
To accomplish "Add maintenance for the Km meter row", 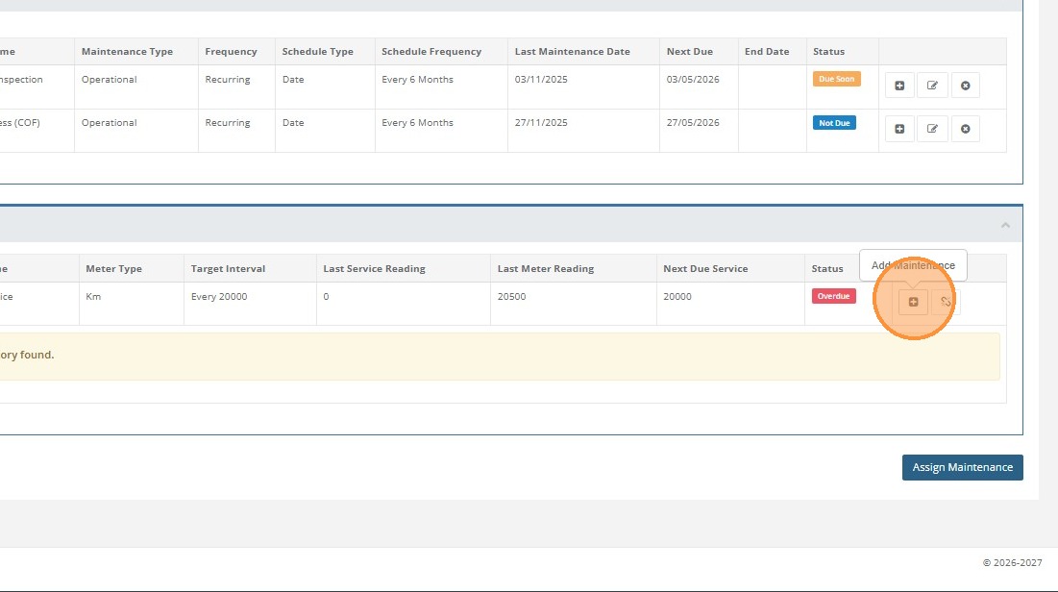I will tap(913, 302).
